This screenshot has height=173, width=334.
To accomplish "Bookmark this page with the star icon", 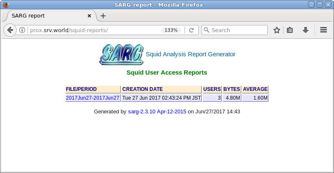I will (x=277, y=30).
